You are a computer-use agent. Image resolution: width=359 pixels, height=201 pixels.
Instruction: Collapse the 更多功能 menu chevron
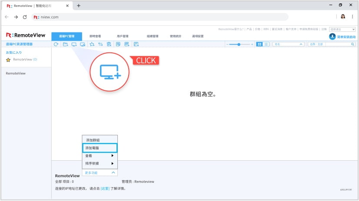tap(113, 173)
